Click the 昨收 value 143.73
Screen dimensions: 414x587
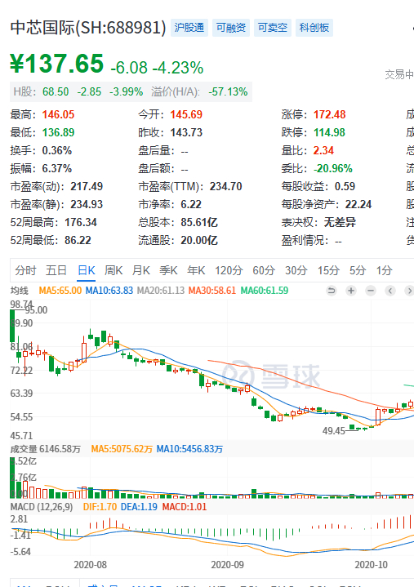coord(186,132)
